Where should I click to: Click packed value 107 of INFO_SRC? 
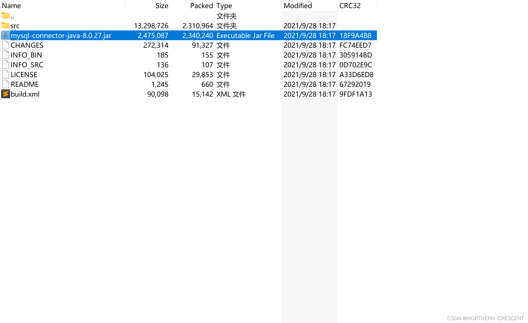[207, 65]
